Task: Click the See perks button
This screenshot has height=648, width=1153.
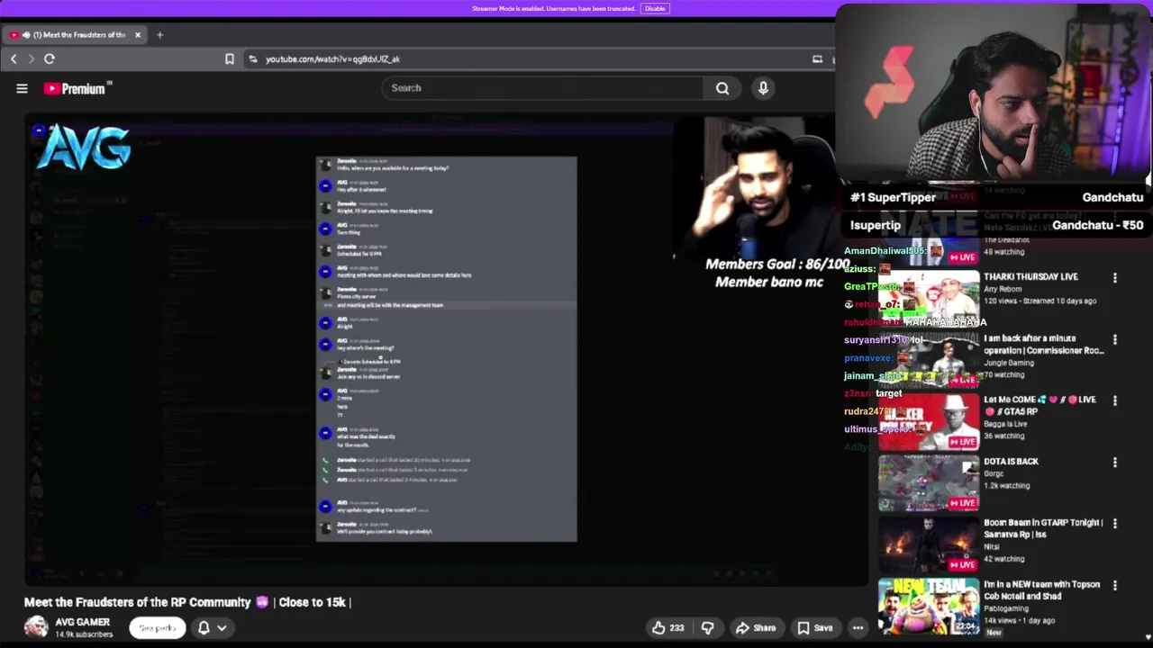Action: tap(158, 628)
